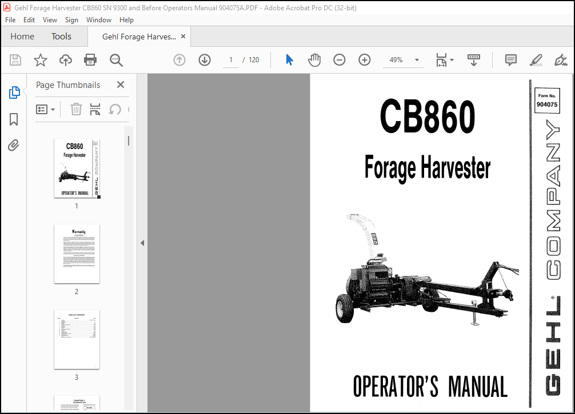Select the Highlight text pen tool
The width and height of the screenshot is (575, 414).
[x=536, y=60]
